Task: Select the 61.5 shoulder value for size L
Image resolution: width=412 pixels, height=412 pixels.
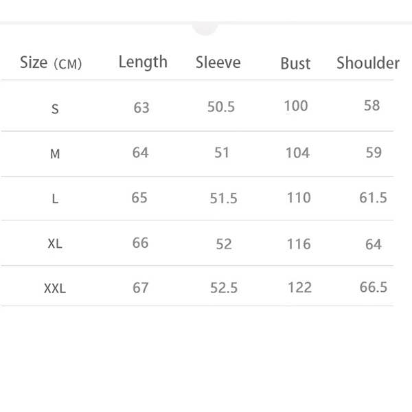Action: pyautogui.click(x=373, y=198)
